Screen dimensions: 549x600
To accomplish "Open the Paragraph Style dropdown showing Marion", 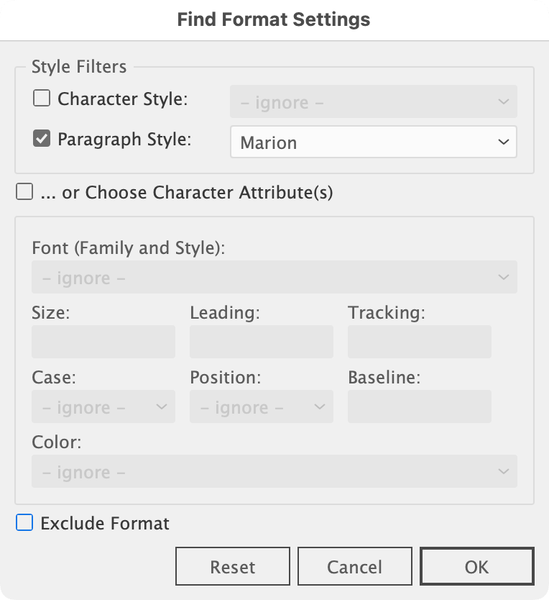I will coord(373,142).
